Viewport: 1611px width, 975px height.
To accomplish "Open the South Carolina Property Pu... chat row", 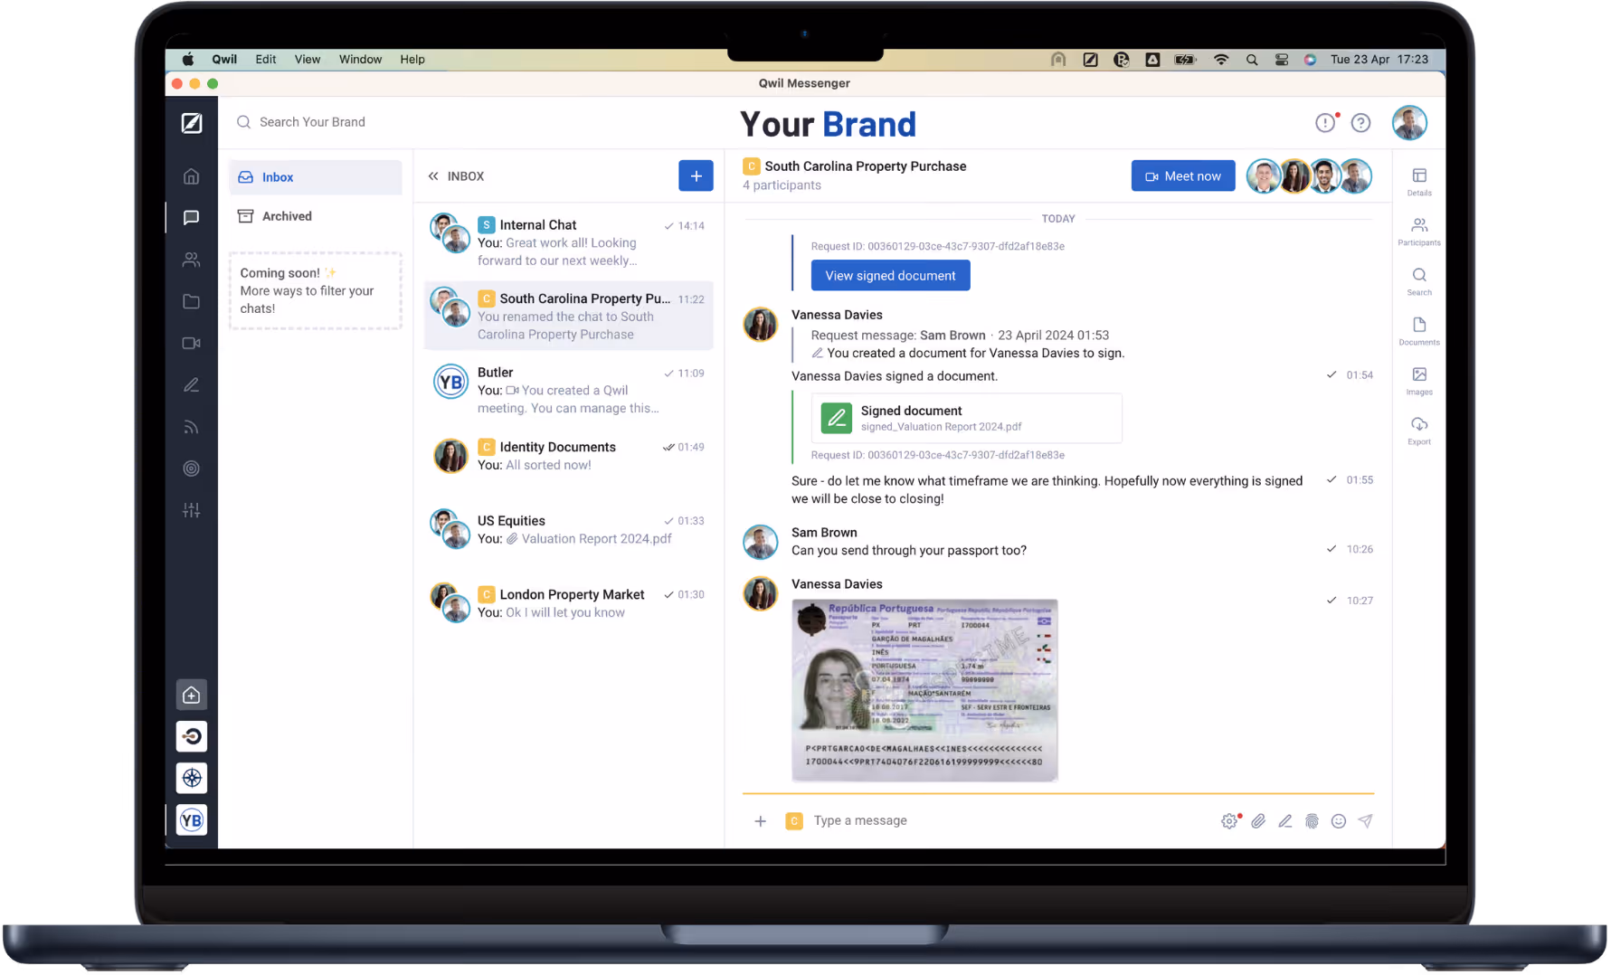I will (569, 317).
